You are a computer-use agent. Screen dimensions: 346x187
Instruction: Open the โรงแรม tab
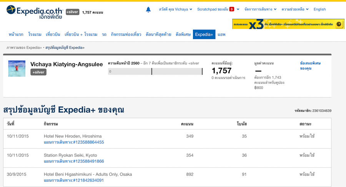(35, 35)
